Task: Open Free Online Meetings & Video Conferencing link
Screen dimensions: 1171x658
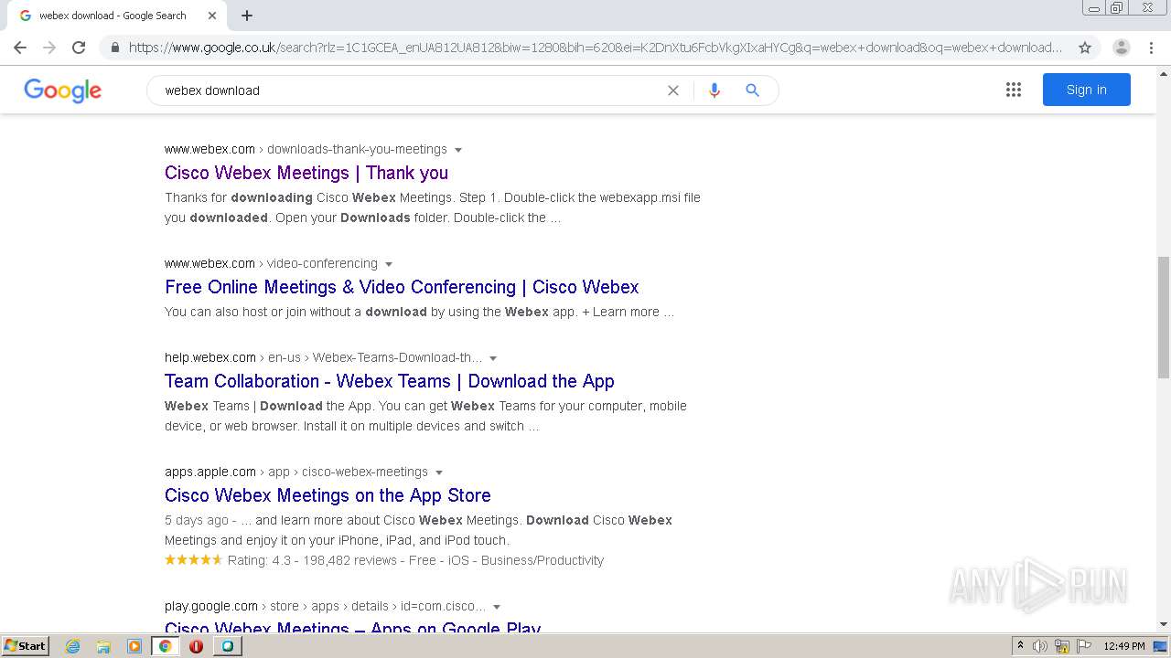Action: [x=402, y=287]
